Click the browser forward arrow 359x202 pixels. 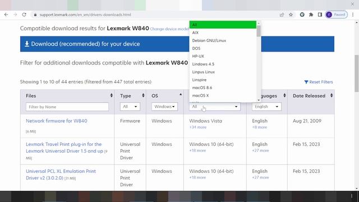(x=15, y=15)
